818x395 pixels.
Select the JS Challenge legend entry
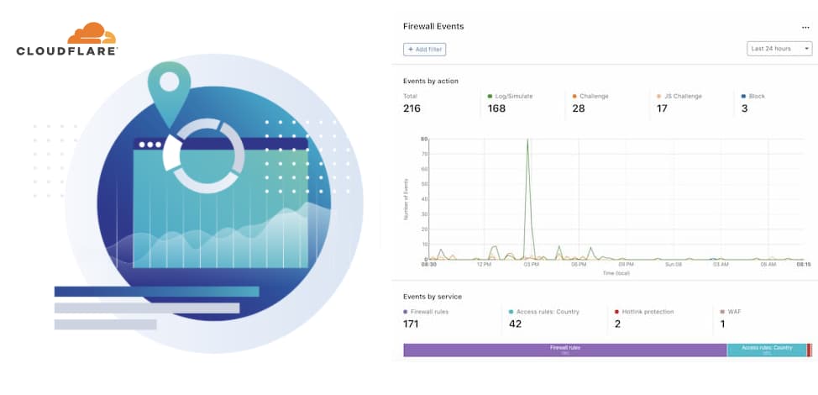point(679,97)
